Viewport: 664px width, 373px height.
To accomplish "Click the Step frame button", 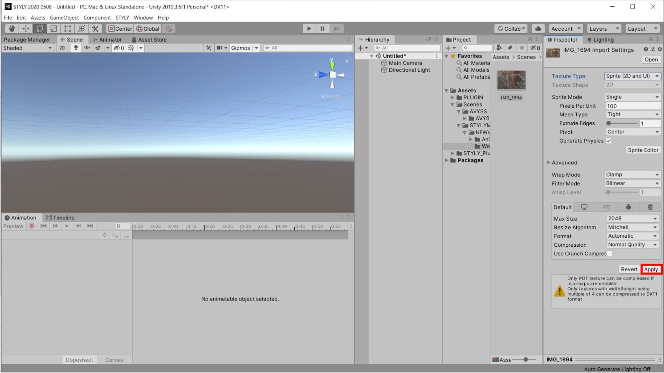I will point(336,29).
